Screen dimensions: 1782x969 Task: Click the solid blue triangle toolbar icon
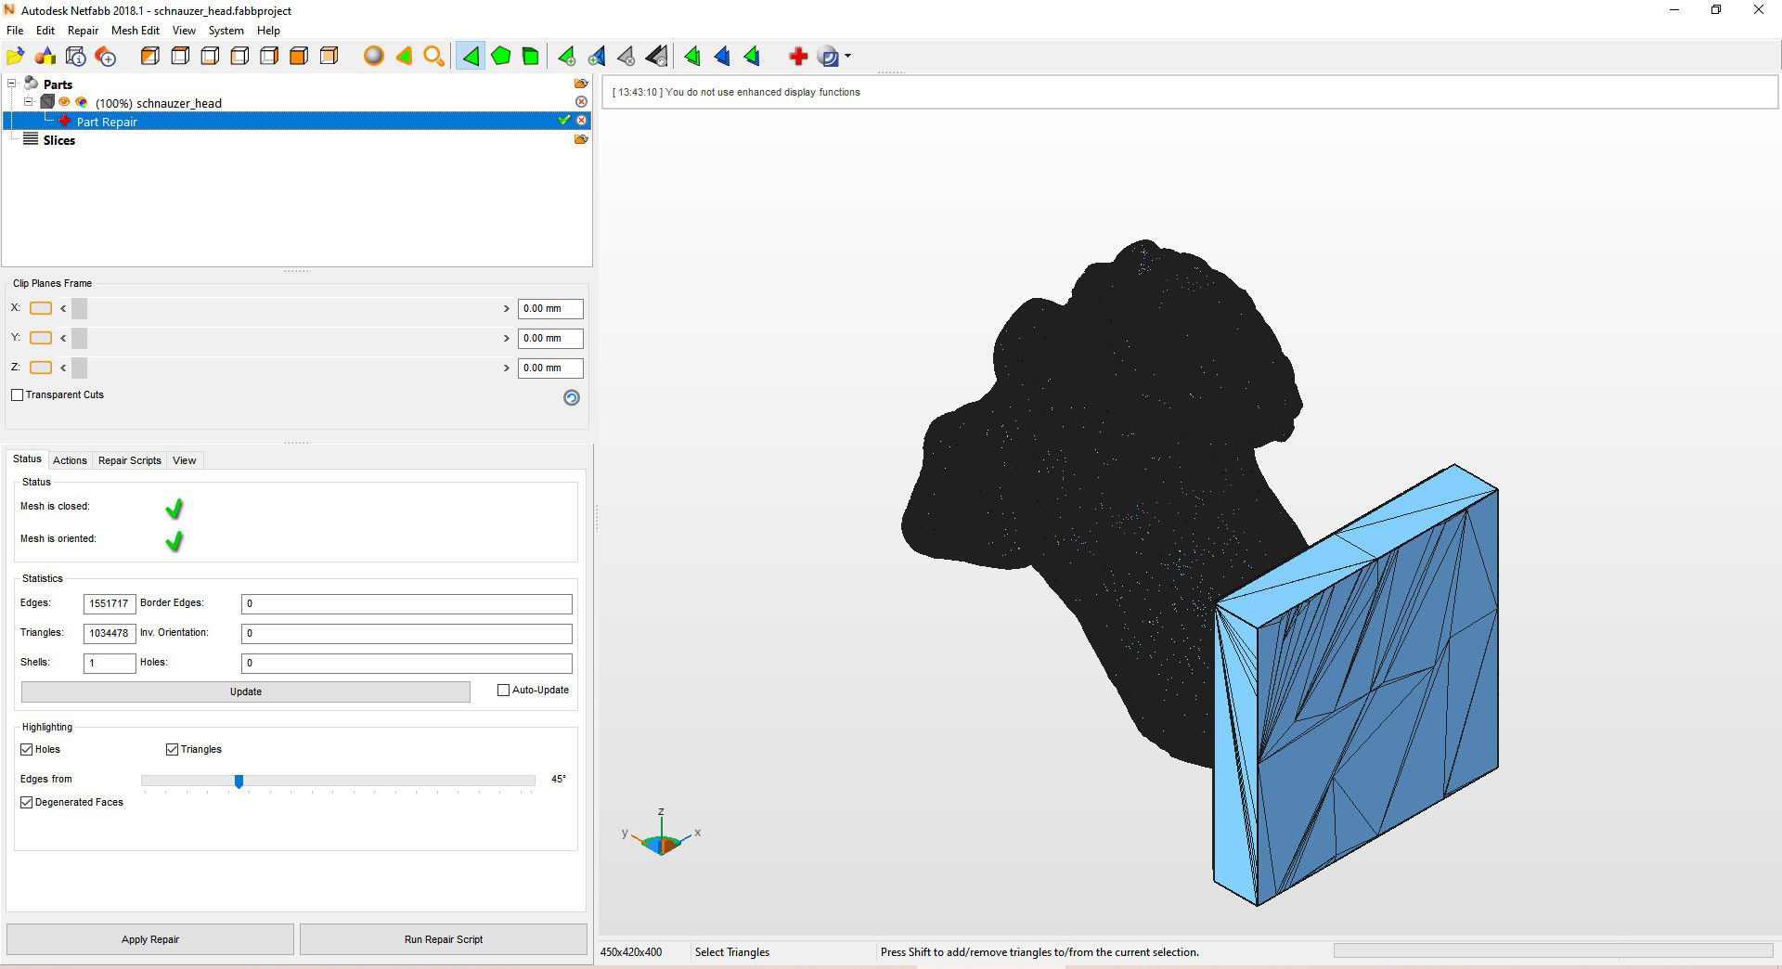click(x=722, y=57)
